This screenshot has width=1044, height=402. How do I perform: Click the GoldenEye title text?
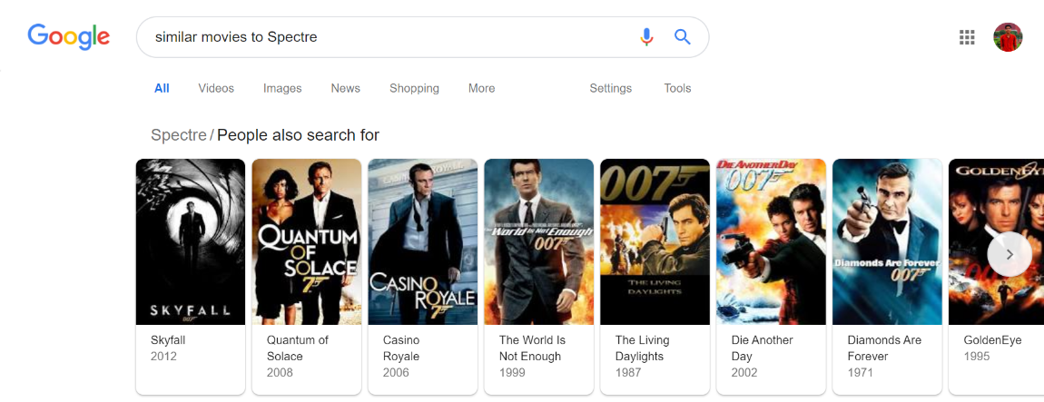pos(993,340)
